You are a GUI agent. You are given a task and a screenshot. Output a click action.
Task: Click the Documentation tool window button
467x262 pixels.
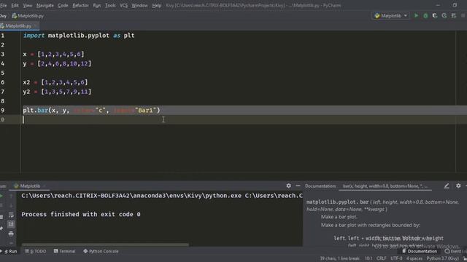pos(420,251)
